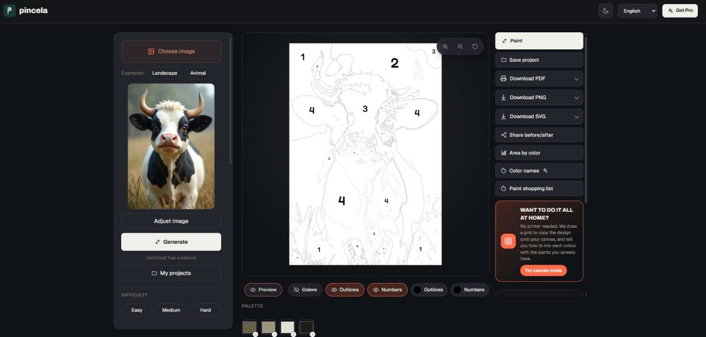This screenshot has height=337, width=706.
Task: Expand Download PDF options chevron
Action: coord(577,79)
